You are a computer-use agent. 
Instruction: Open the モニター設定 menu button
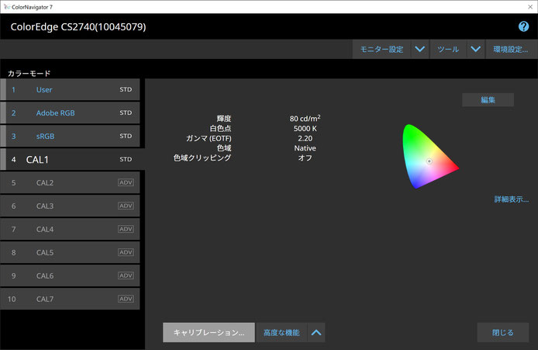pos(381,49)
